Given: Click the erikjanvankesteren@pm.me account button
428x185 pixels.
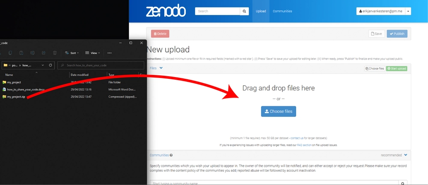Looking at the screenshot, I should [x=381, y=11].
